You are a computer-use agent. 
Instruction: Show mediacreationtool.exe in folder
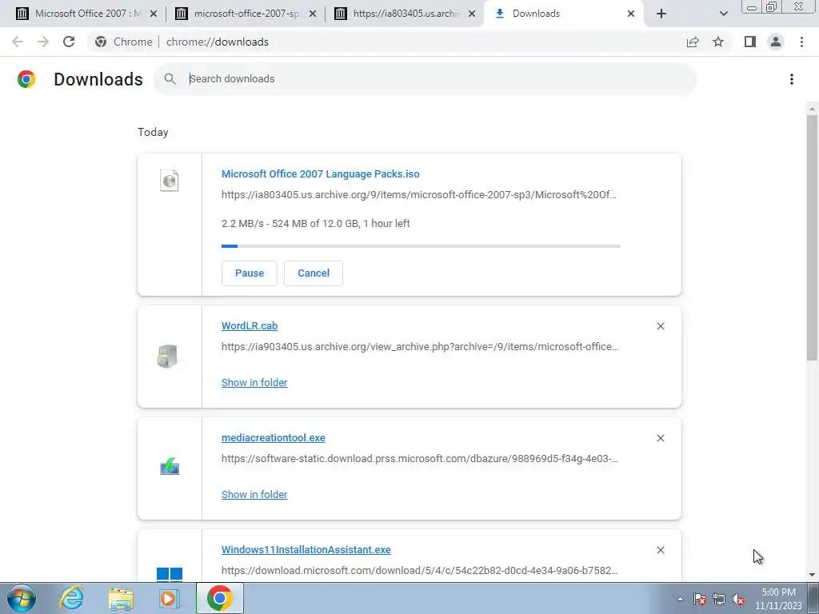pyautogui.click(x=254, y=494)
